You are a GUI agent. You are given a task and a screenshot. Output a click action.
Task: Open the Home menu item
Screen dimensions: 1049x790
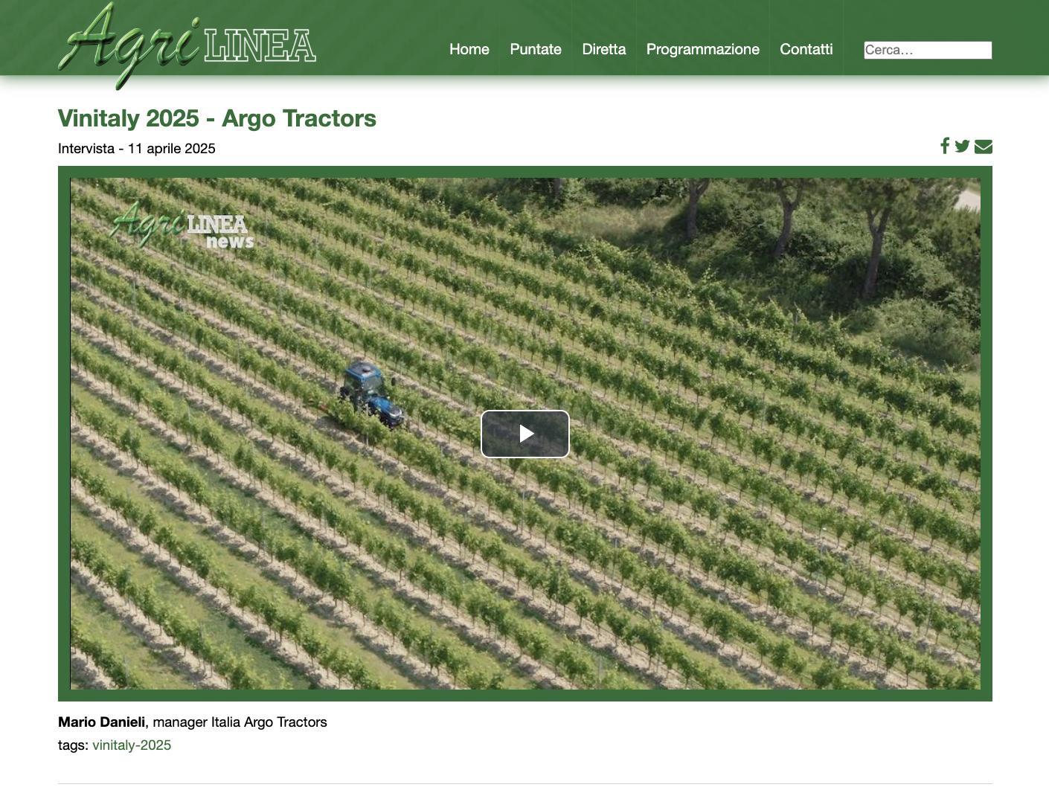[x=469, y=49]
